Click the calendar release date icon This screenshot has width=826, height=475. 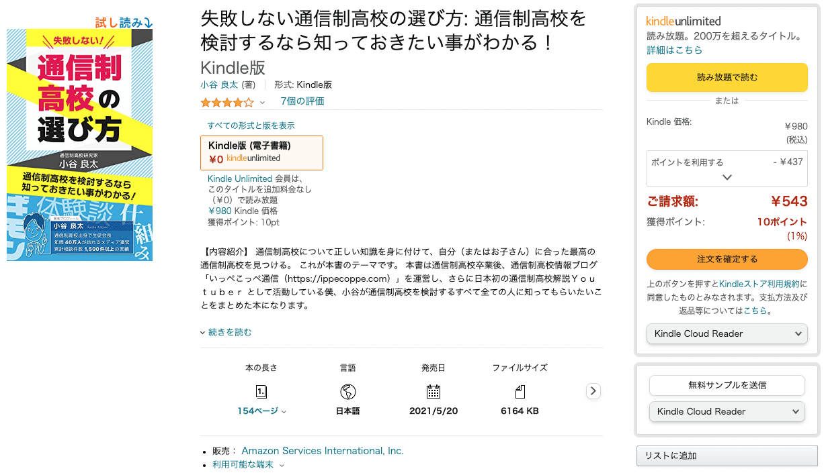point(433,392)
